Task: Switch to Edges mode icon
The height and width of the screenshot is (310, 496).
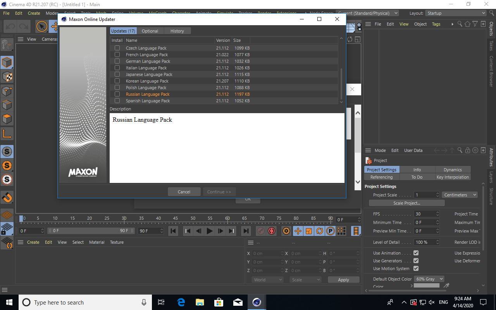Action: pyautogui.click(x=7, y=105)
